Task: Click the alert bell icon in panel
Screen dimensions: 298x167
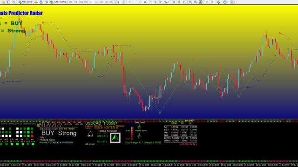Action: tap(90, 135)
